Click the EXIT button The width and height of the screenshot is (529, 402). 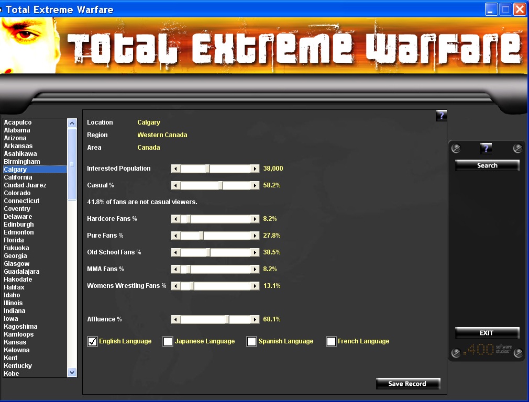(x=487, y=333)
